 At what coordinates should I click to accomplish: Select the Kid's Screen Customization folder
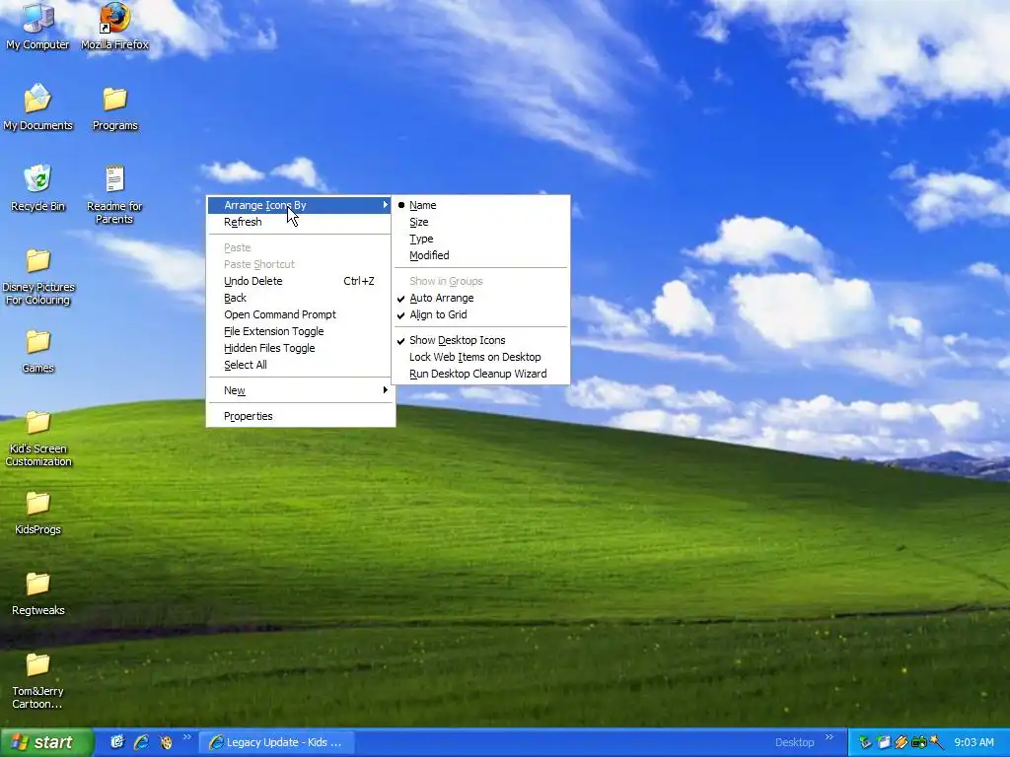tap(37, 438)
